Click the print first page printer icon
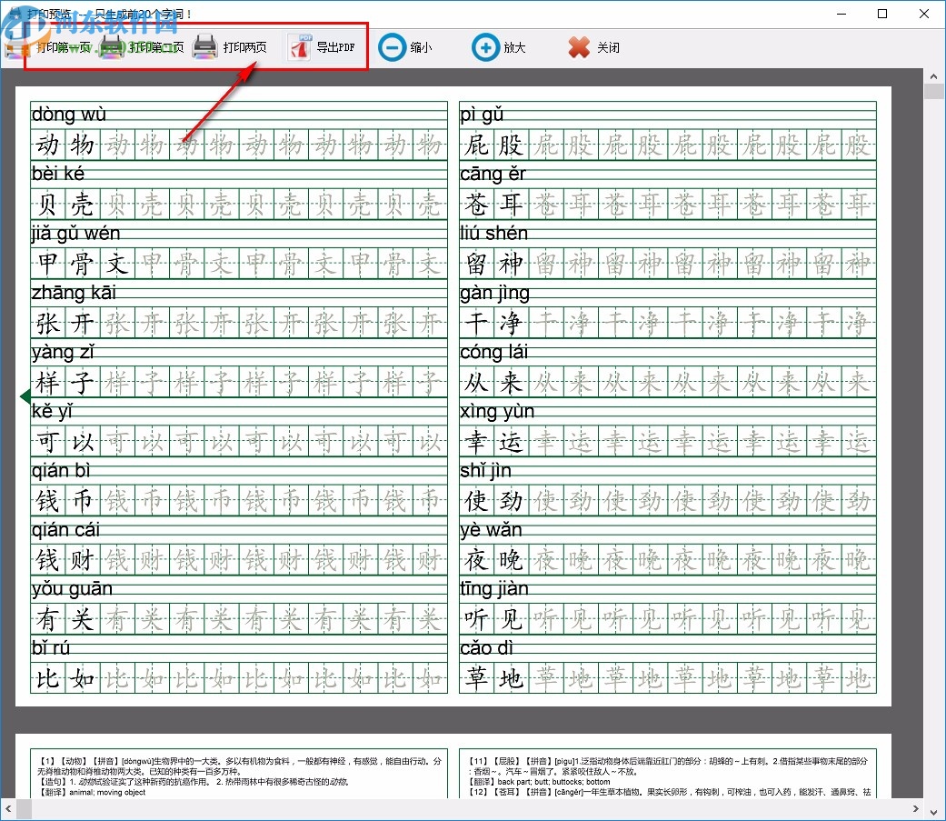 [x=17, y=47]
